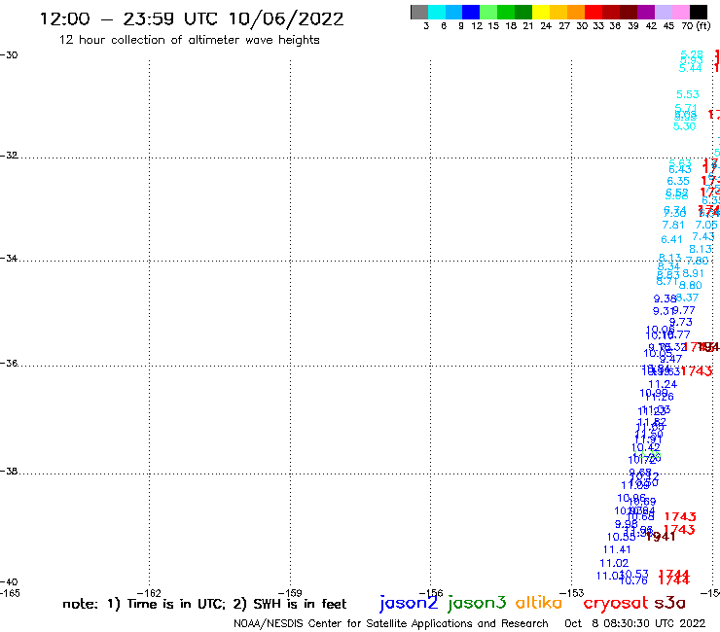The width and height of the screenshot is (720, 632).
Task: Click the '12 hour collection of altimeter wave heights' subtitle
Action: pyautogui.click(x=189, y=40)
